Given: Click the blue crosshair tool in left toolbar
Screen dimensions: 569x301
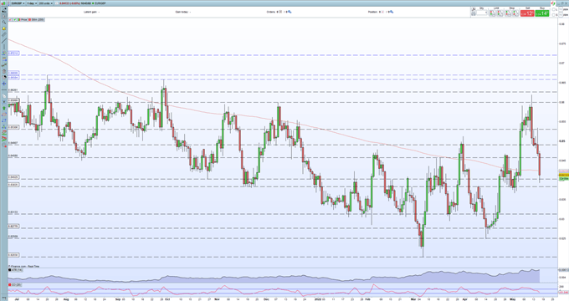Looking at the screenshot, I should 4,84.
